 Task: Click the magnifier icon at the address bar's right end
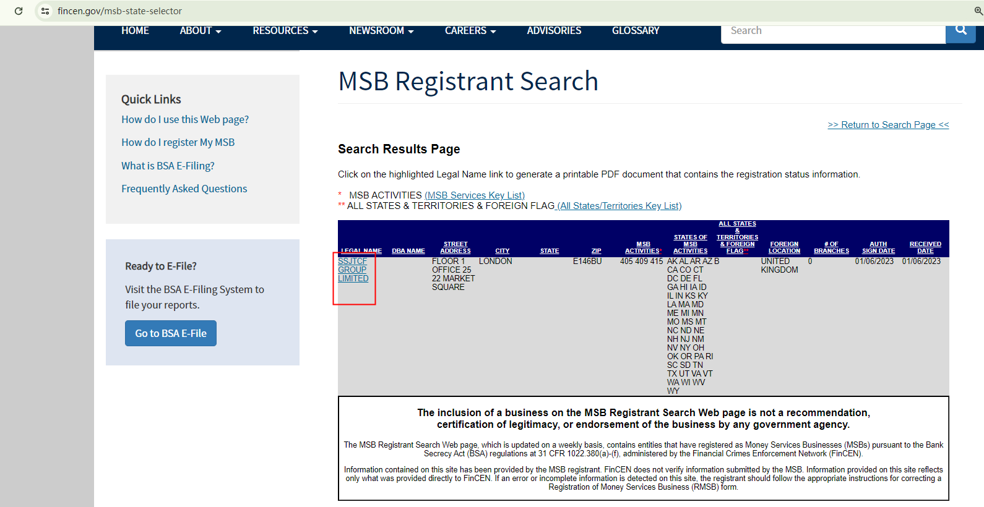pyautogui.click(x=978, y=11)
